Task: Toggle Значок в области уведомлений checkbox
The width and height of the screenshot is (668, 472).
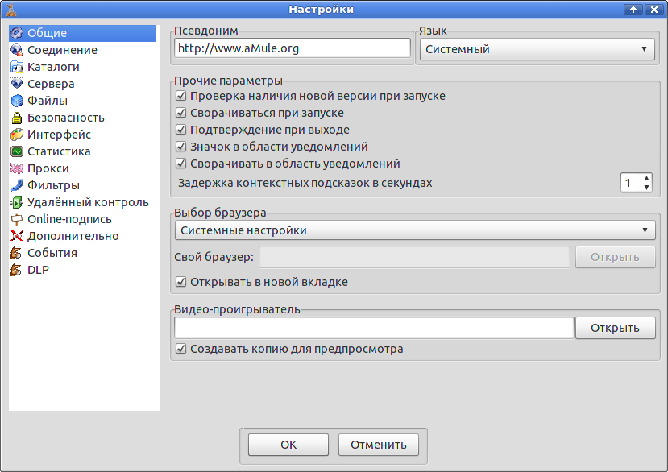Action: (181, 147)
